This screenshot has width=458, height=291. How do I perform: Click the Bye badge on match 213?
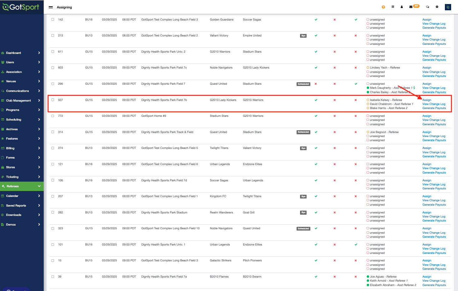(x=303, y=36)
